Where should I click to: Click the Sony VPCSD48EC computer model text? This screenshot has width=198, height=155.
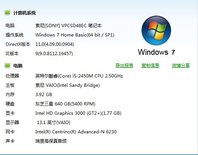coord(68,26)
